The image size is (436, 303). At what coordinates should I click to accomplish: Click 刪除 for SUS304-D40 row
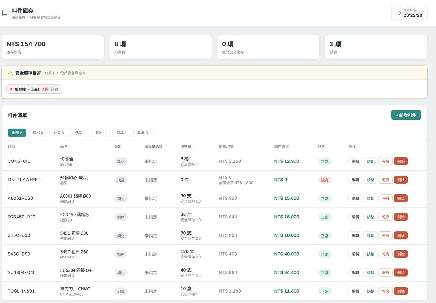(x=401, y=273)
